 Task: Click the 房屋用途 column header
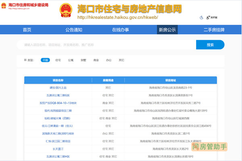coord(108,80)
